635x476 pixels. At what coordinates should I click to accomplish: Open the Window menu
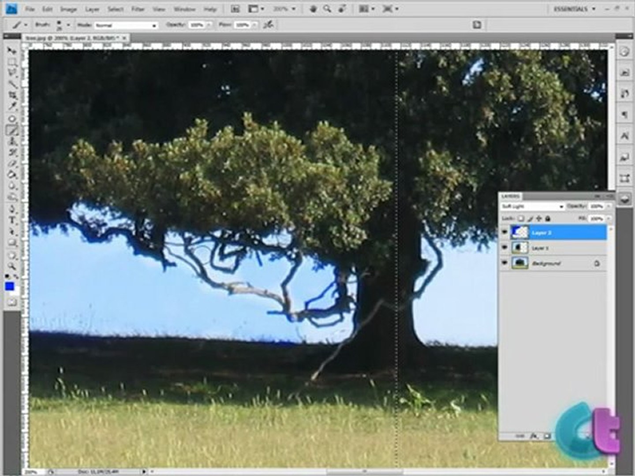pyautogui.click(x=184, y=9)
